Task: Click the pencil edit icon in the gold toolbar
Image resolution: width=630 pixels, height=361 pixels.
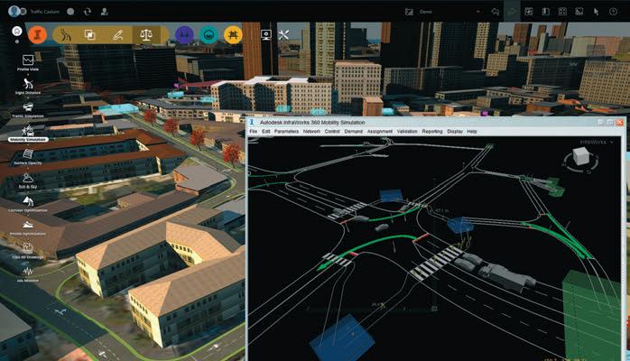Action: click(x=117, y=35)
